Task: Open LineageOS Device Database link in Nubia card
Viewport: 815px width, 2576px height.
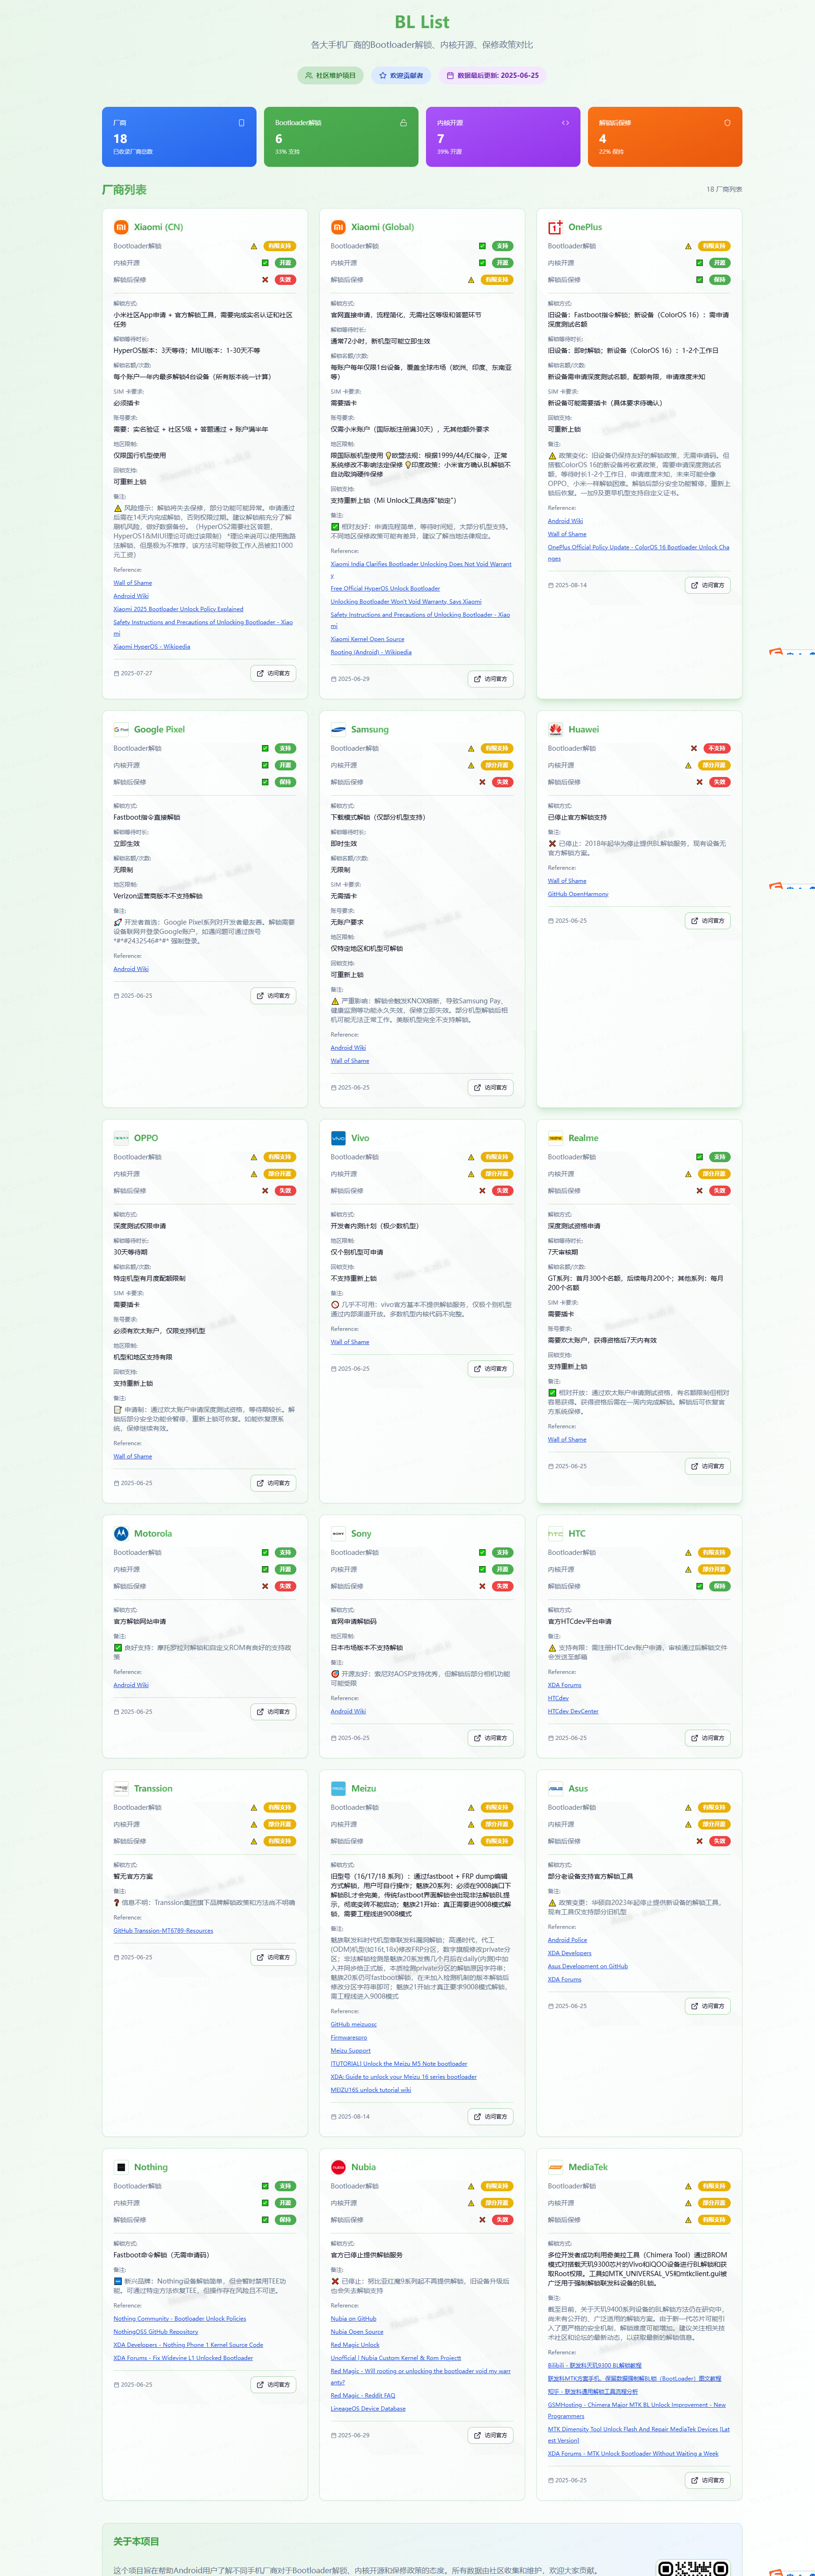Action: click(x=368, y=2409)
